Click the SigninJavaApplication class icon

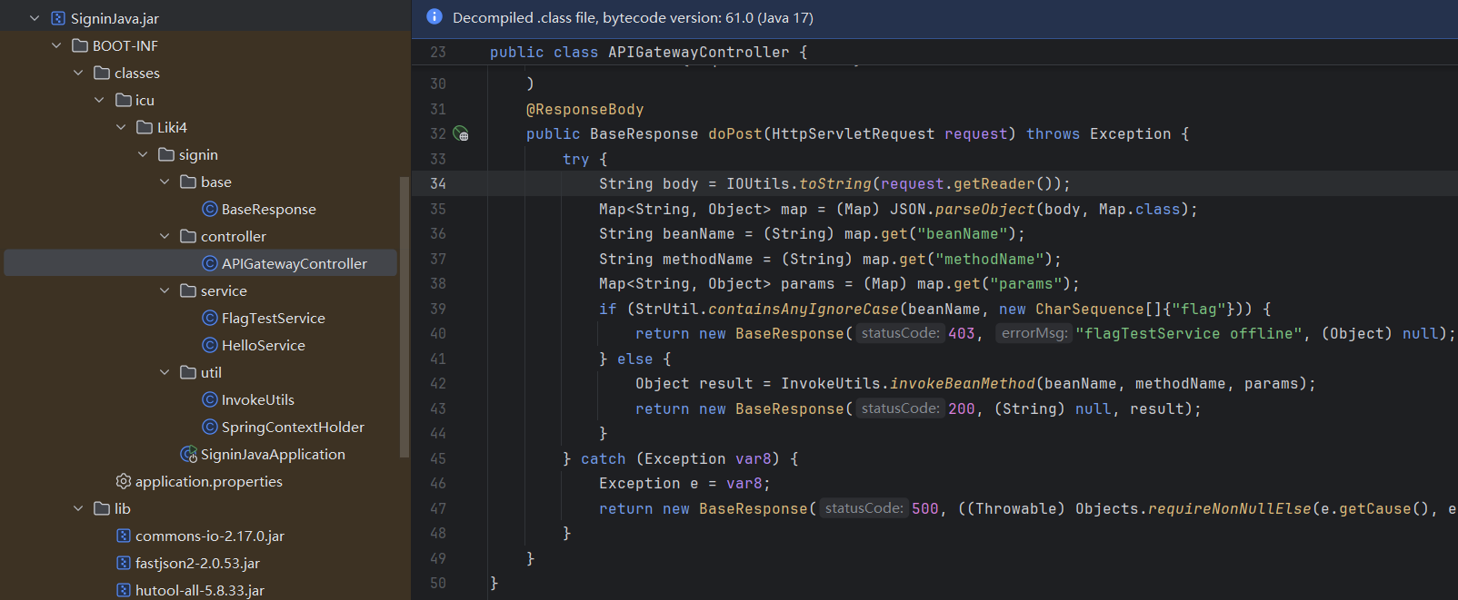[x=188, y=454]
